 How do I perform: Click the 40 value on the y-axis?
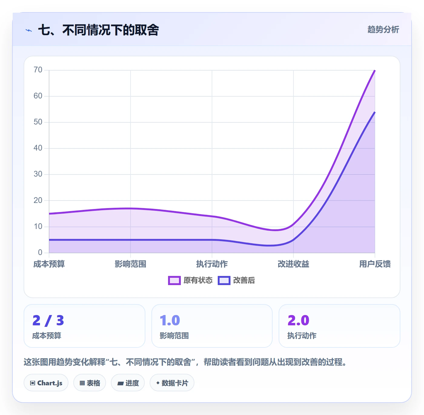pyautogui.click(x=38, y=148)
